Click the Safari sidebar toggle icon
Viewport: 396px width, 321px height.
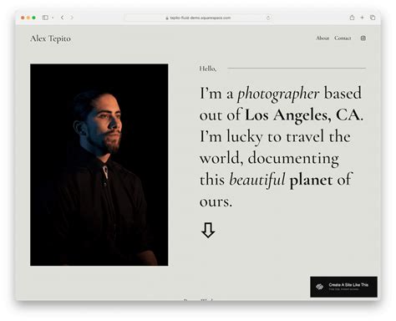point(45,18)
